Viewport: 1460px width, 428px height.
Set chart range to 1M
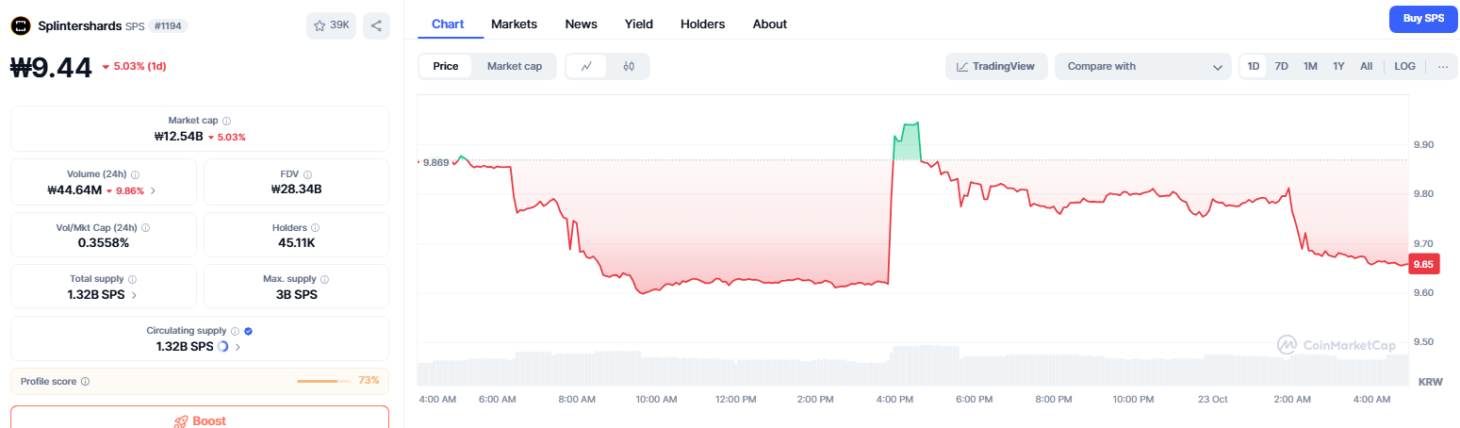pyautogui.click(x=1310, y=66)
